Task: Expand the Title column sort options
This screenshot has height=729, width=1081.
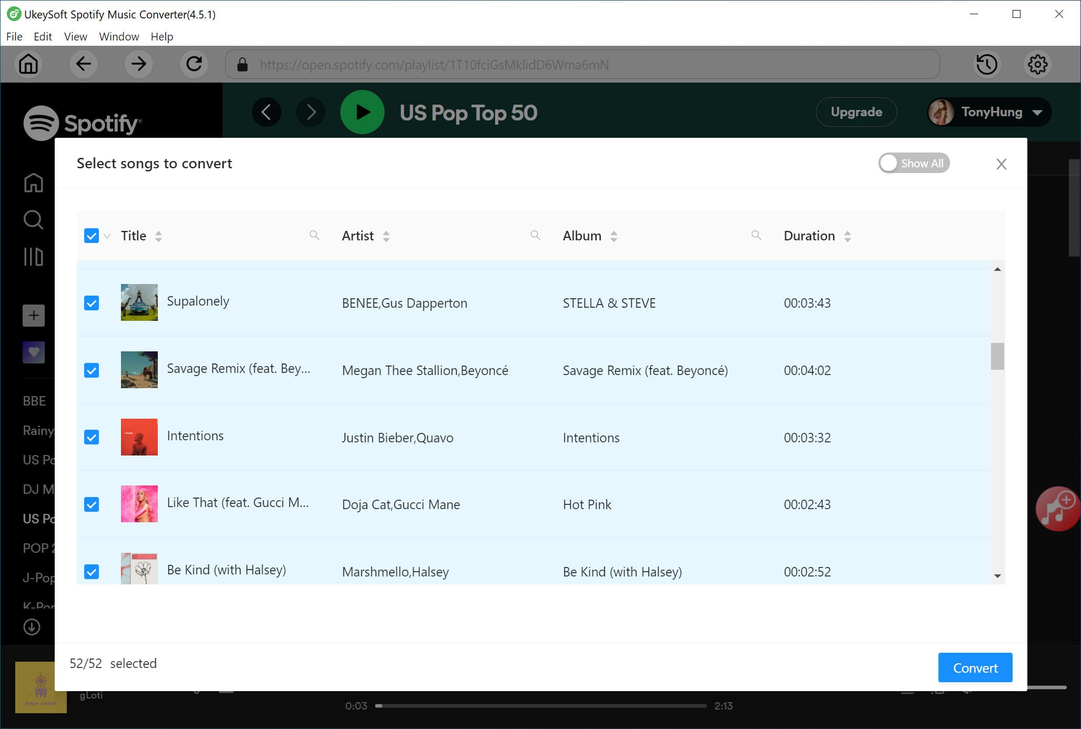Action: pos(159,237)
